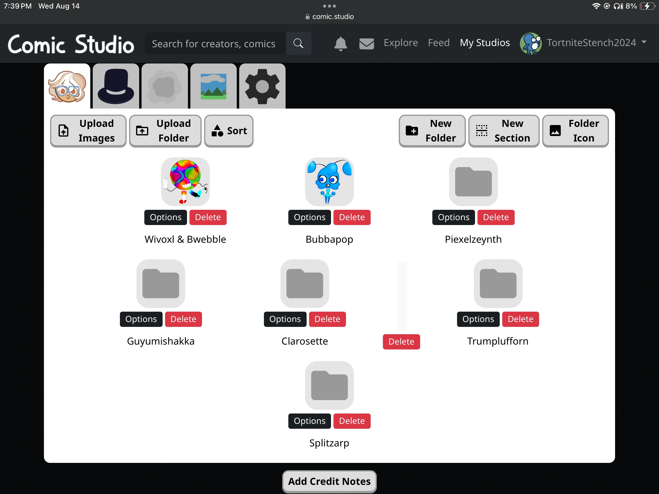This screenshot has width=659, height=494.
Task: Select the characters face tab
Action: [67, 86]
